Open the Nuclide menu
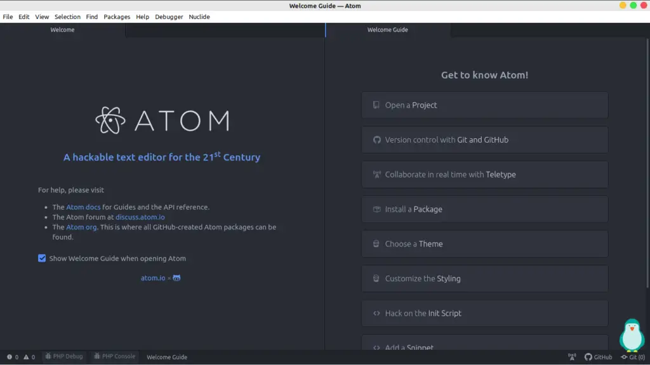This screenshot has width=650, height=365. tap(199, 17)
